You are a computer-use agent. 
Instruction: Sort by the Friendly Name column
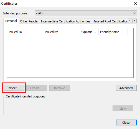click(x=113, y=32)
